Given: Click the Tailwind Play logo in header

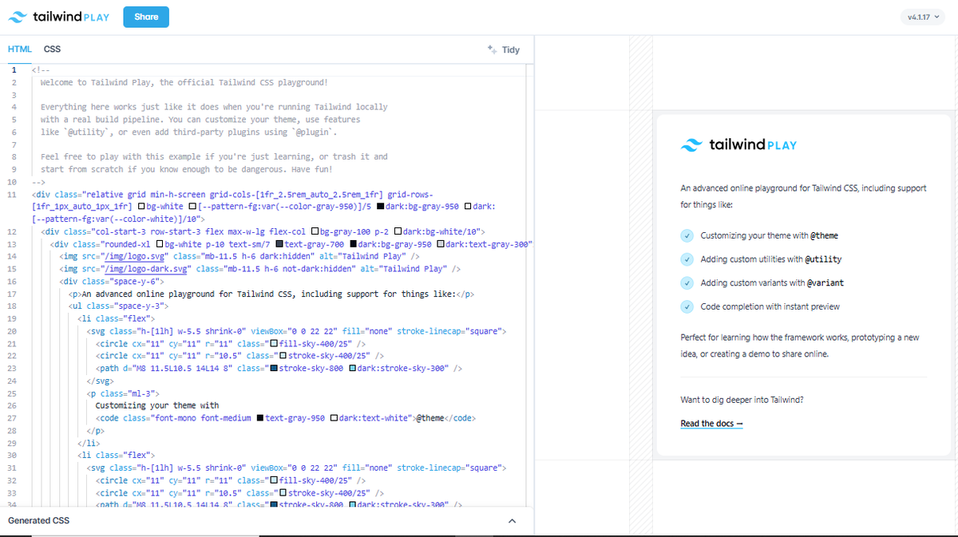Looking at the screenshot, I should [x=61, y=17].
